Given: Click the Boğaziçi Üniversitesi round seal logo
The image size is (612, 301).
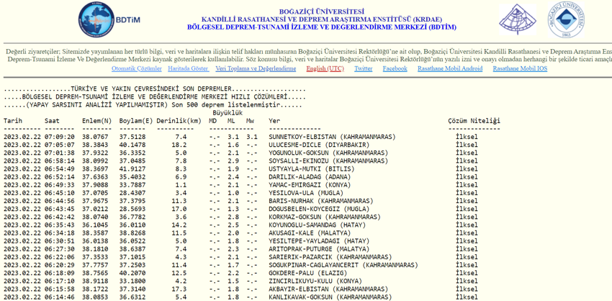Looking at the screenshot, I should coord(566,19).
